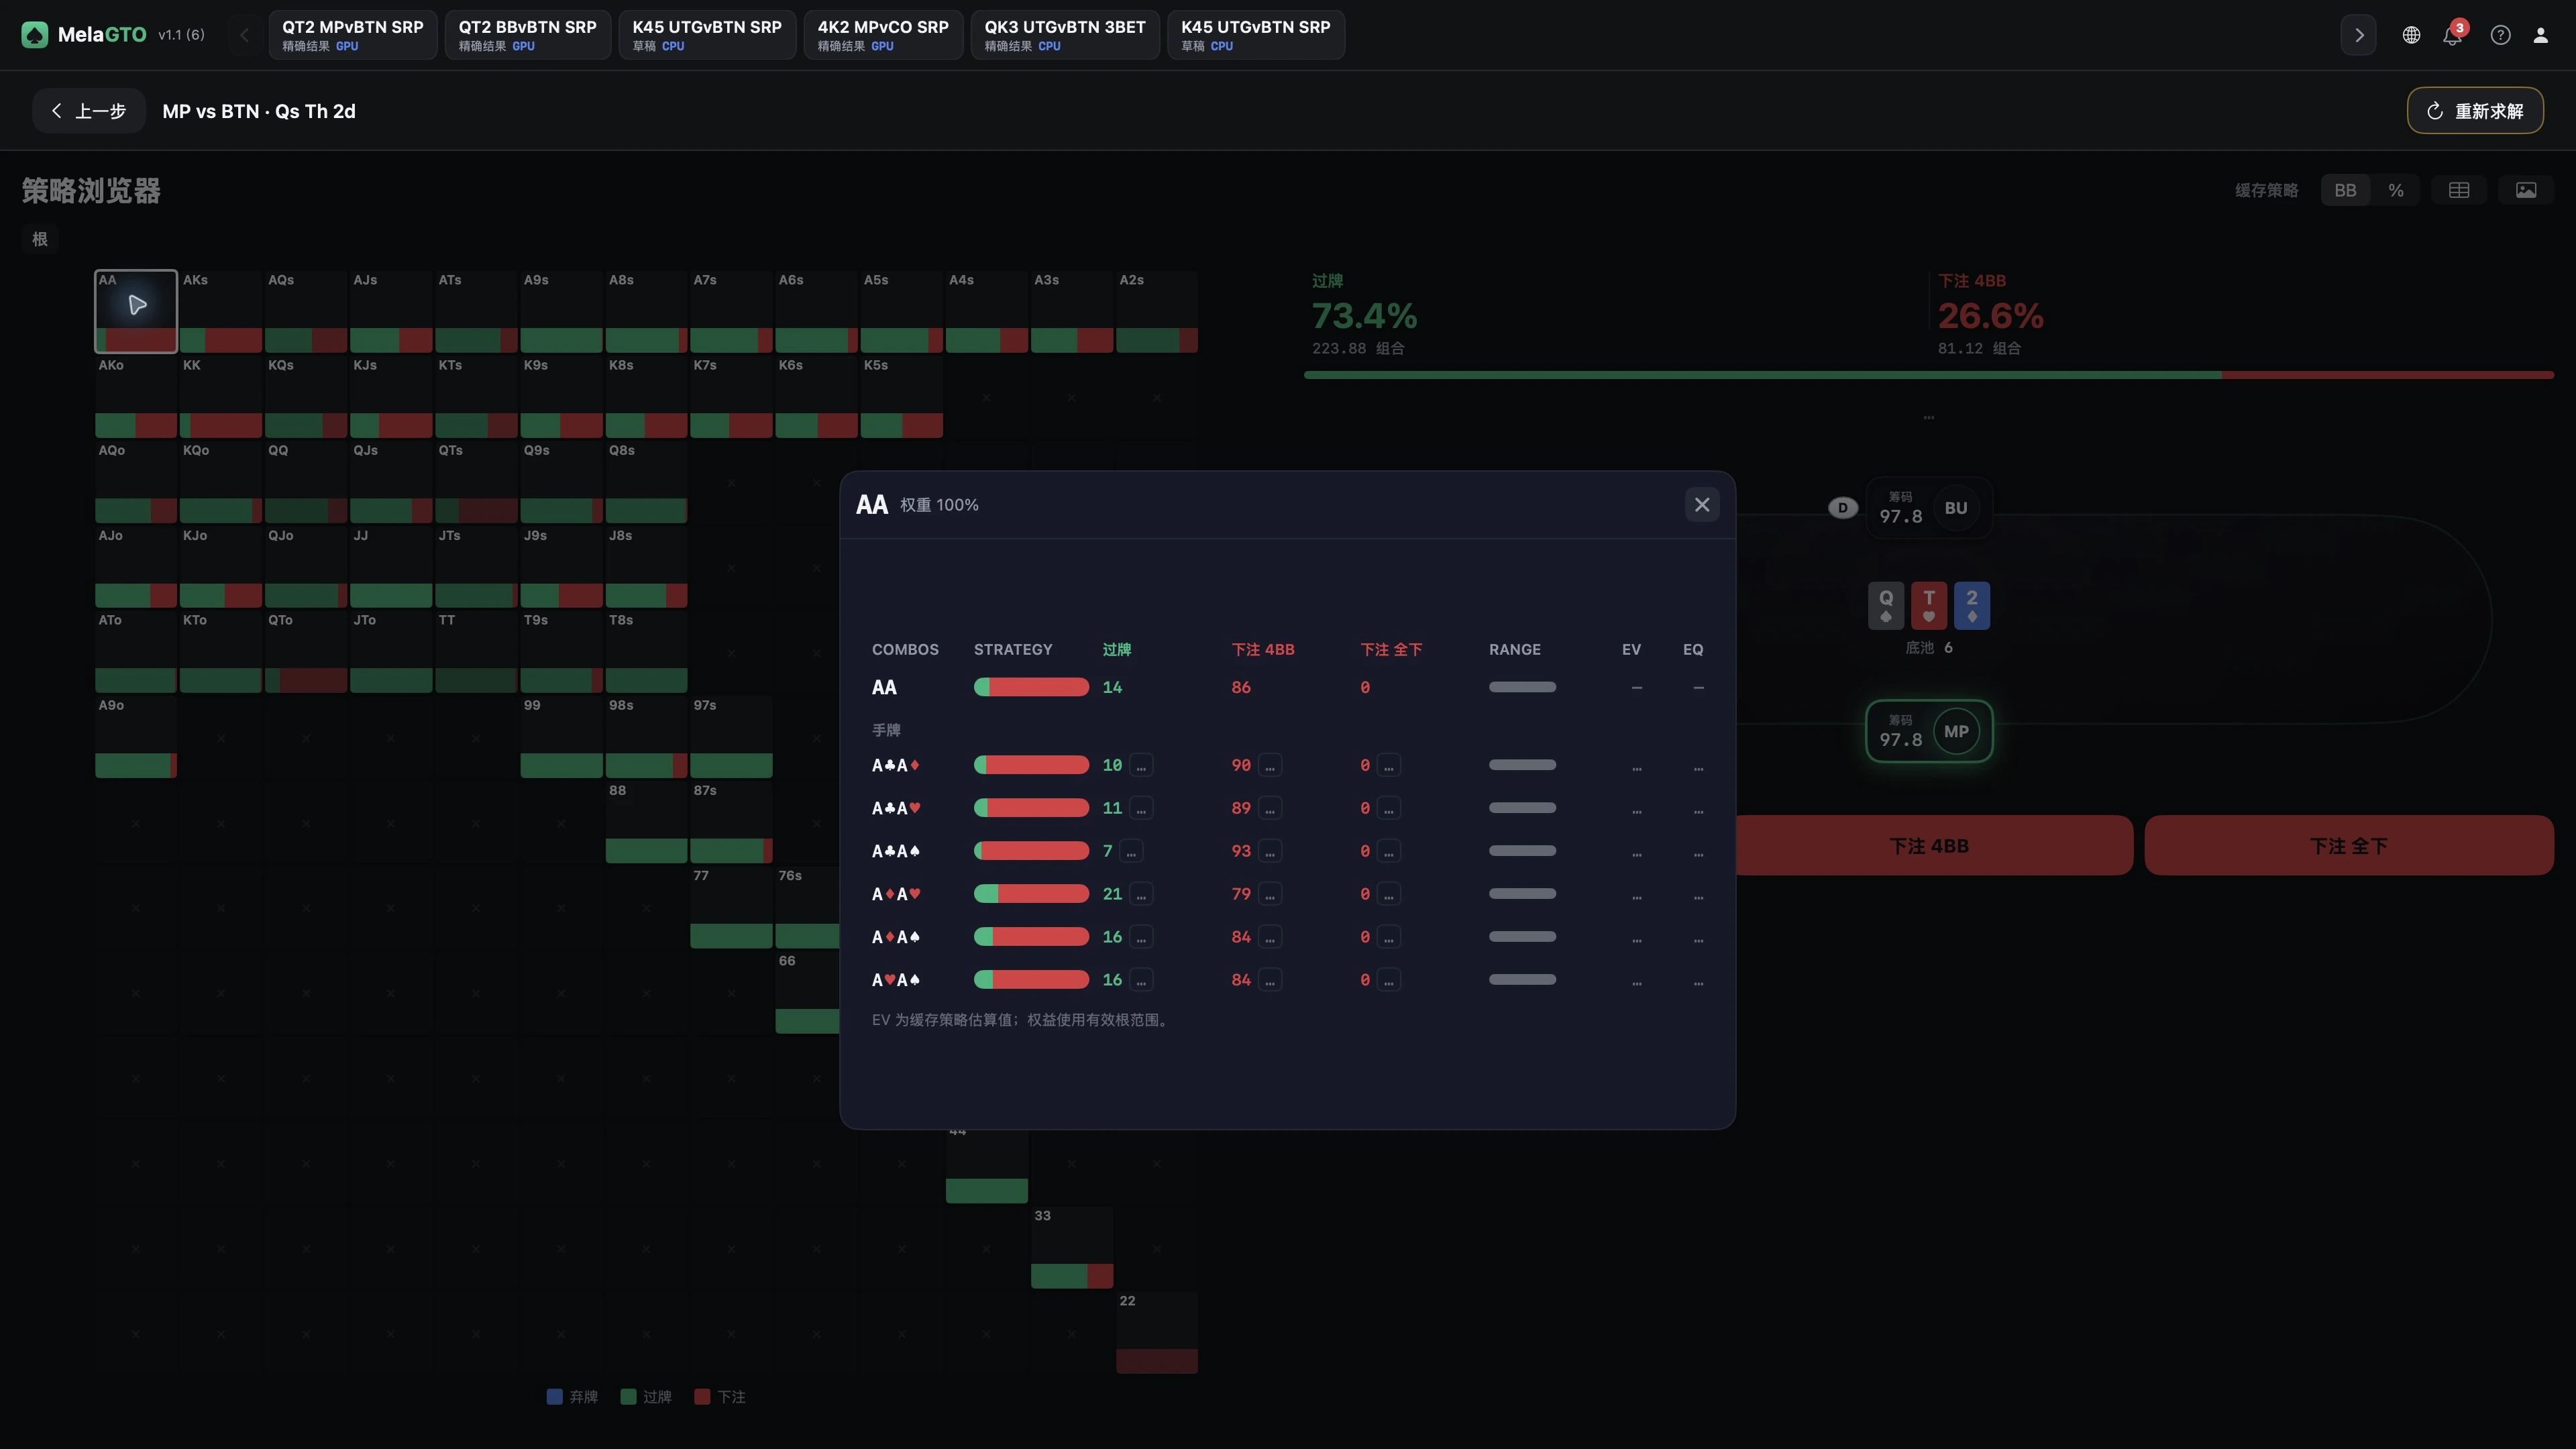Click the Two of diamonds board card
This screenshot has height=1449, width=2576.
1972,605
